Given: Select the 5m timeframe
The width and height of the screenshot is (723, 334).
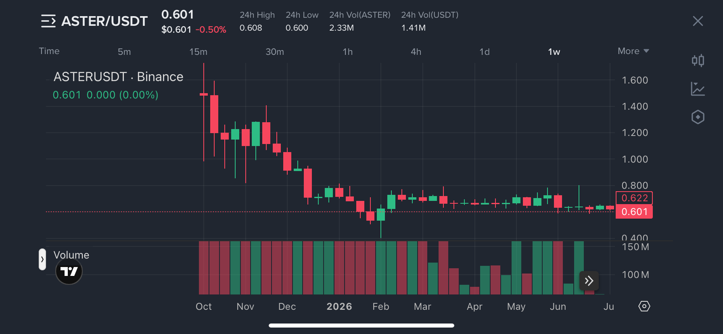Looking at the screenshot, I should tap(124, 52).
